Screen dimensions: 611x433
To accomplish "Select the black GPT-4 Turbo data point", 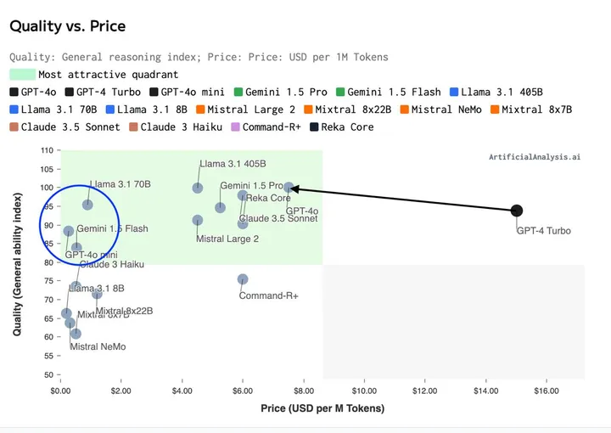I will coord(517,211).
